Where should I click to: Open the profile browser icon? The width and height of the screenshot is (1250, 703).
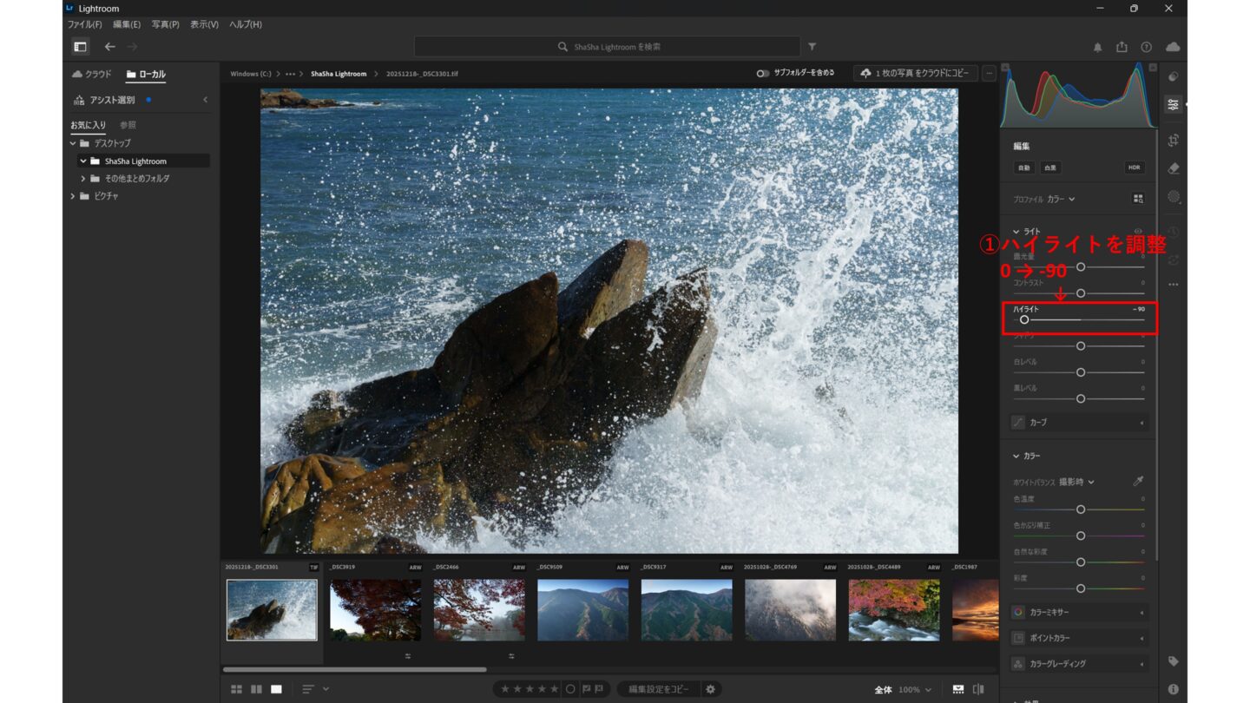pos(1138,199)
